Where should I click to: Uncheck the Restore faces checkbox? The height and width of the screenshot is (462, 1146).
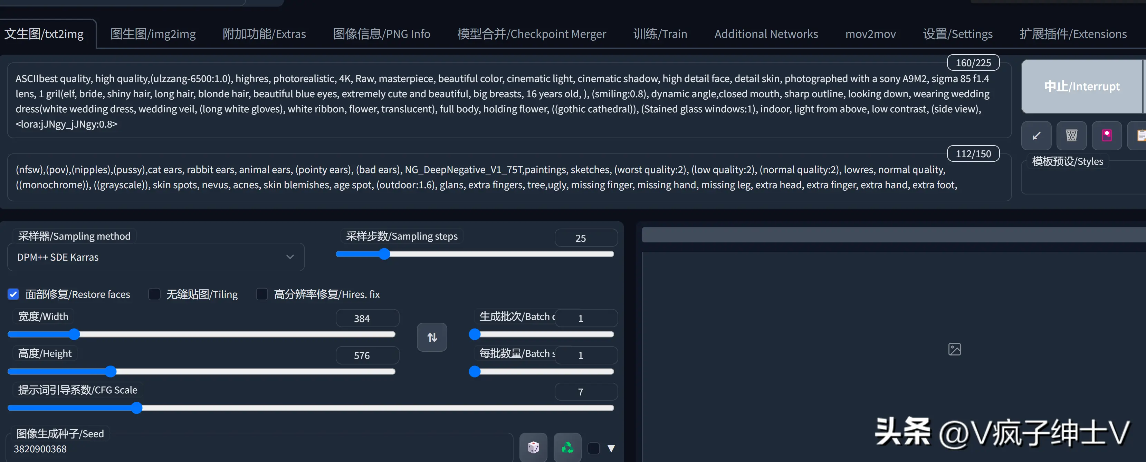point(13,294)
